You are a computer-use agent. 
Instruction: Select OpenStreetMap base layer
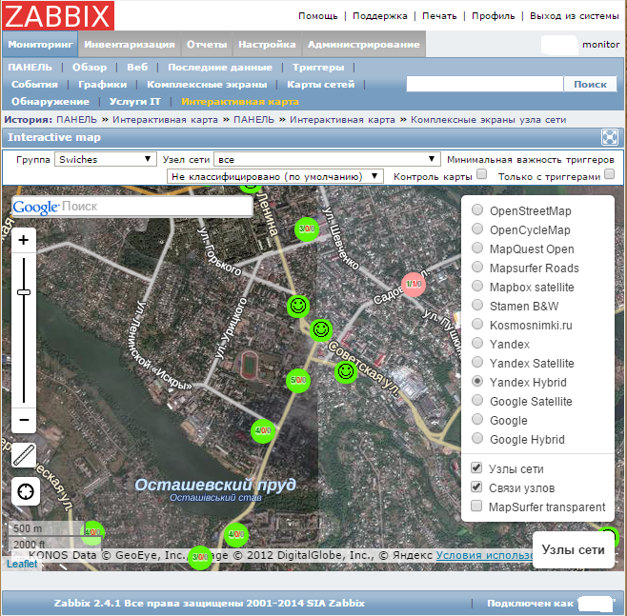coord(477,209)
